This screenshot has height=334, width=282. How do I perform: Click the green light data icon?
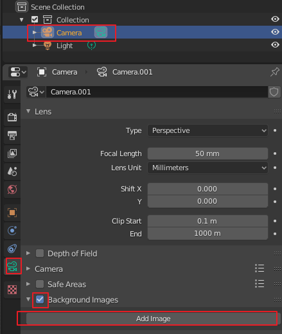point(91,46)
